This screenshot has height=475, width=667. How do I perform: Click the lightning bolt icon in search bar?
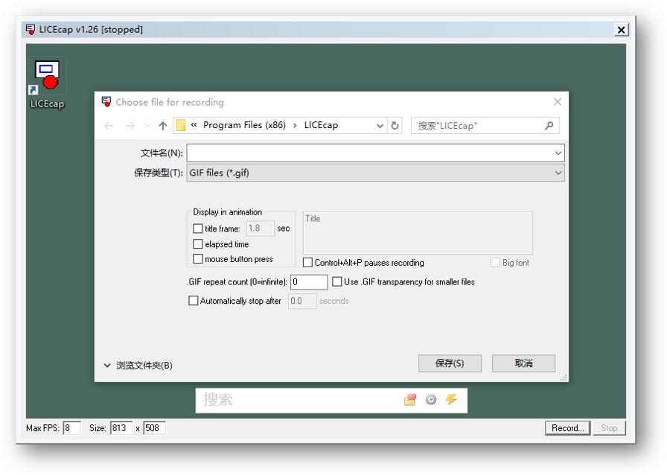[x=451, y=399]
